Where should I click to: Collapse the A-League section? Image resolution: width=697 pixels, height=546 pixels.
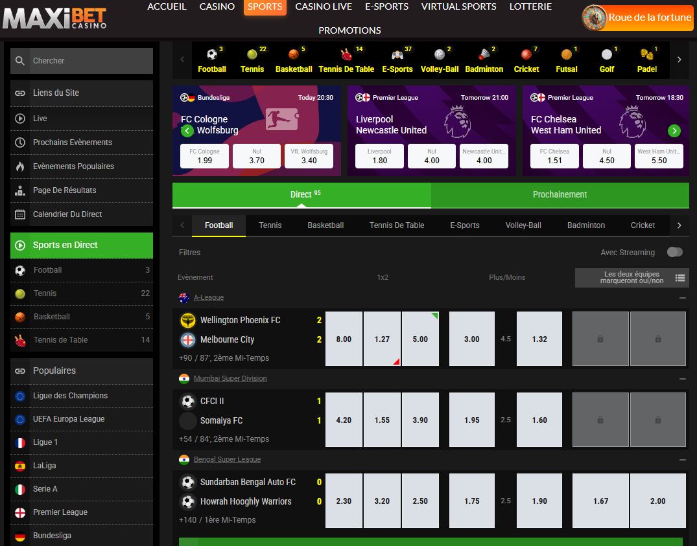pos(682,298)
